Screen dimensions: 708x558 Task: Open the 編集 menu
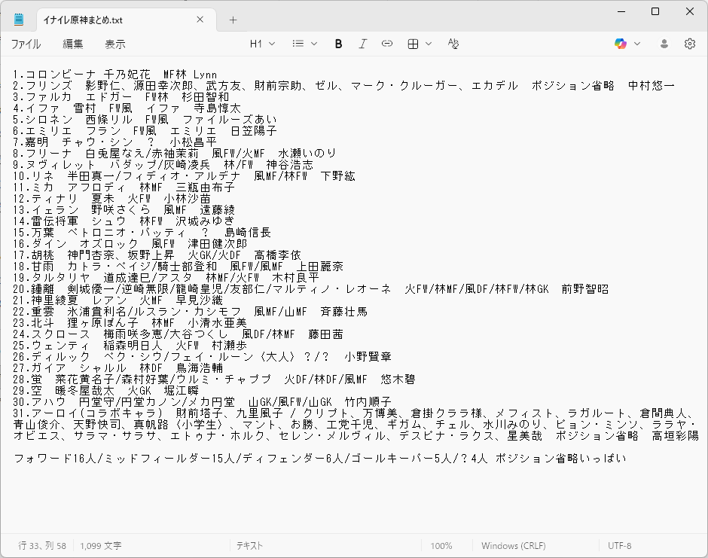73,44
